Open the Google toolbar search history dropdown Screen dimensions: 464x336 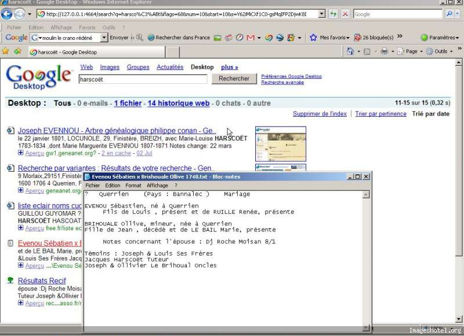click(104, 38)
